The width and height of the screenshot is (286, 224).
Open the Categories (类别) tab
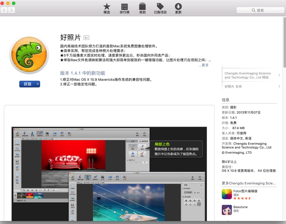click(142, 9)
